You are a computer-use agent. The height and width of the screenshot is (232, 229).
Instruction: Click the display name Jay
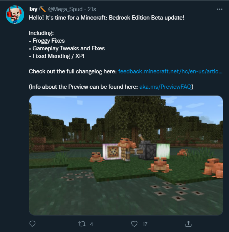[x=33, y=9]
